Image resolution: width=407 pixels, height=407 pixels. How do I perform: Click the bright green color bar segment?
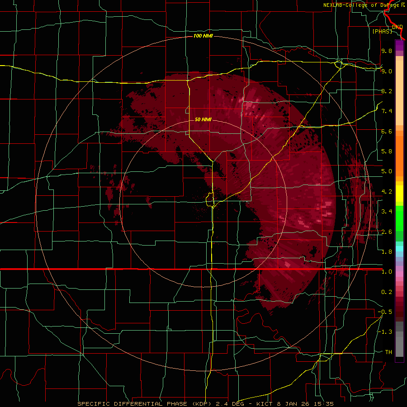point(399,219)
